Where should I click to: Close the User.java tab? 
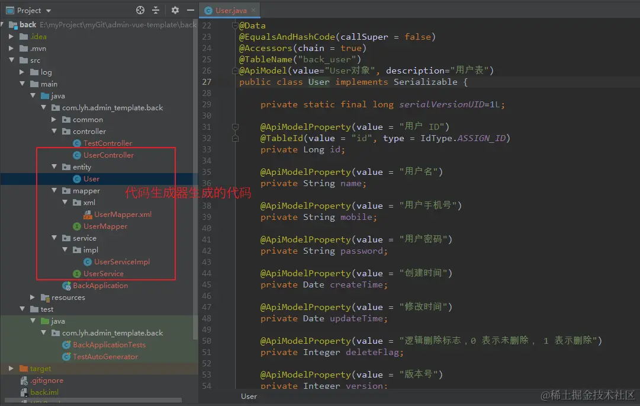coord(253,10)
